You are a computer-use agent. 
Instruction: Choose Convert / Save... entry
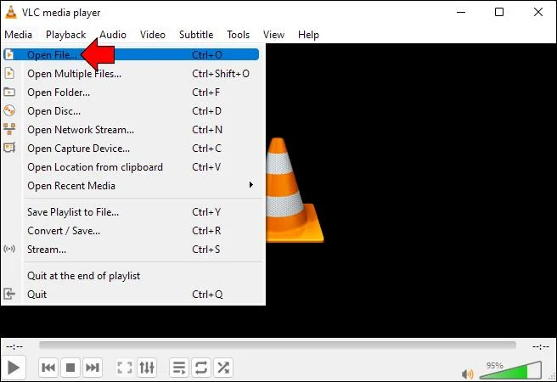(x=131, y=231)
